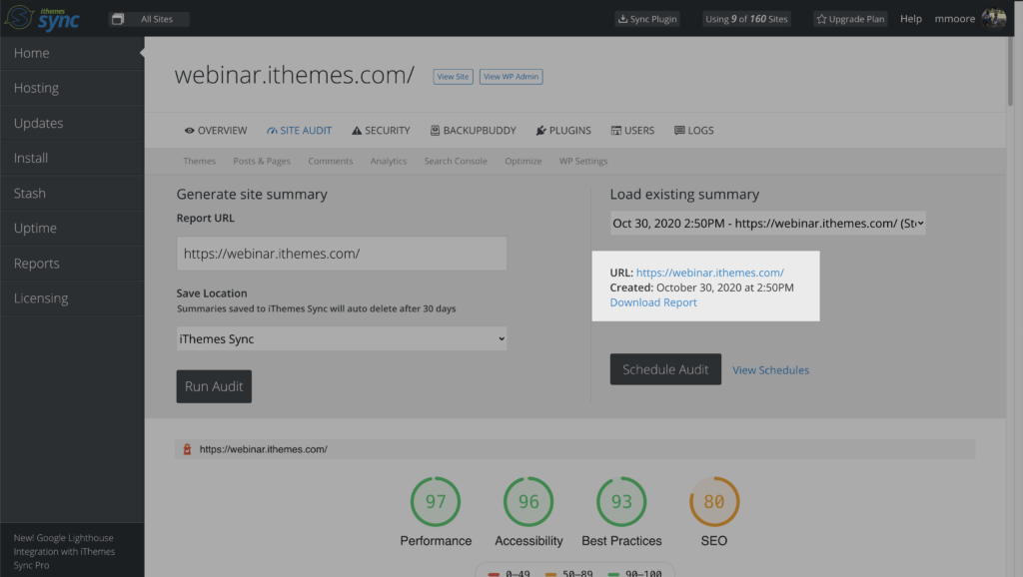Click the Logs speech bubble icon
Image resolution: width=1023 pixels, height=577 pixels.
coord(679,131)
